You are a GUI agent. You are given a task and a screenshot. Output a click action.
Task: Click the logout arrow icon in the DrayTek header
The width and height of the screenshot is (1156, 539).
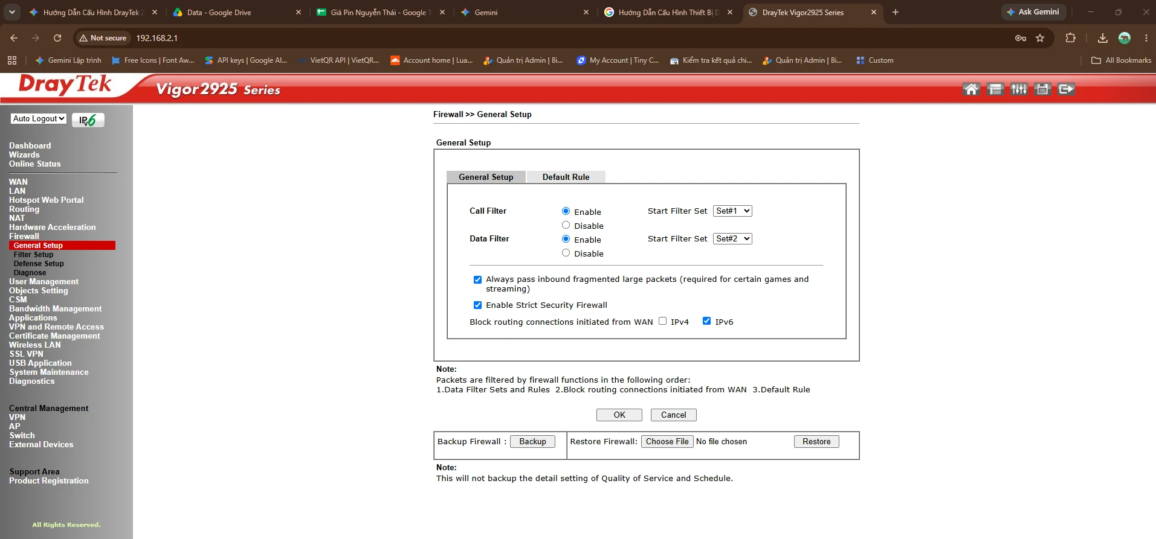tap(1067, 89)
